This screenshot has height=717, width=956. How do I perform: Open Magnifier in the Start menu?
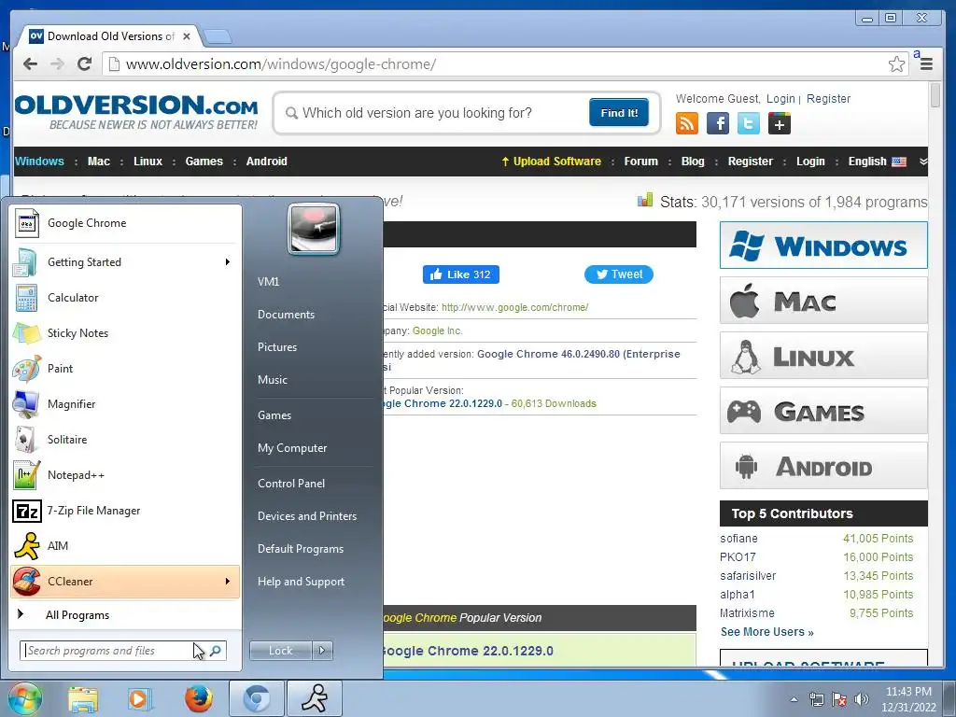125,403
